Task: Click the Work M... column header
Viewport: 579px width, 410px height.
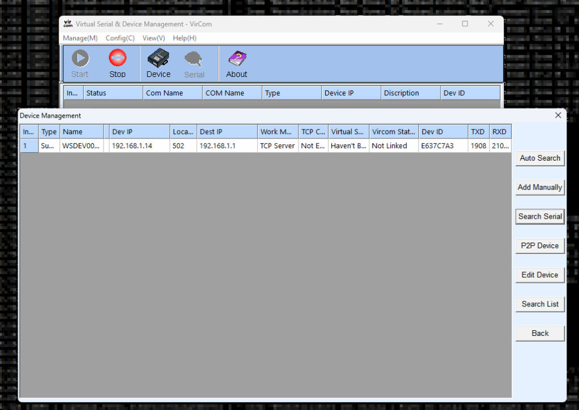Action: (x=278, y=132)
